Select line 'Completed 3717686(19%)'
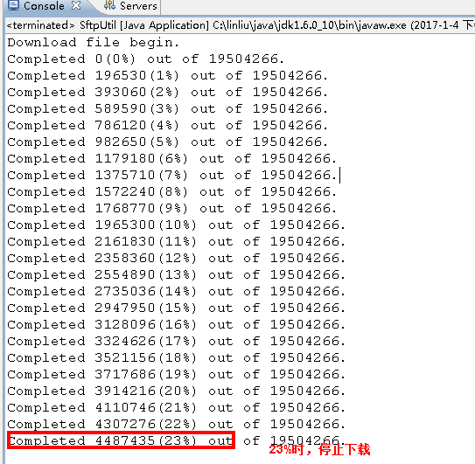Viewport: 475px width, 464px height. [x=177, y=374]
